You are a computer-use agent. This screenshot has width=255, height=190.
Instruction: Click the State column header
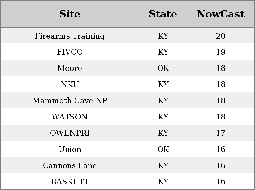(x=163, y=14)
